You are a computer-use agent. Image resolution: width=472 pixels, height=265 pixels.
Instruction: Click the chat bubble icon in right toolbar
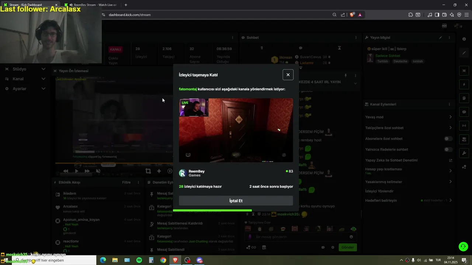coord(464,112)
